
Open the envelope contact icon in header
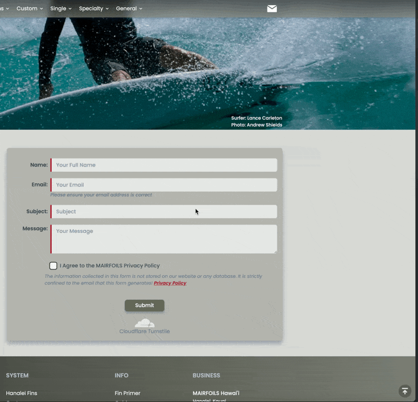(272, 9)
